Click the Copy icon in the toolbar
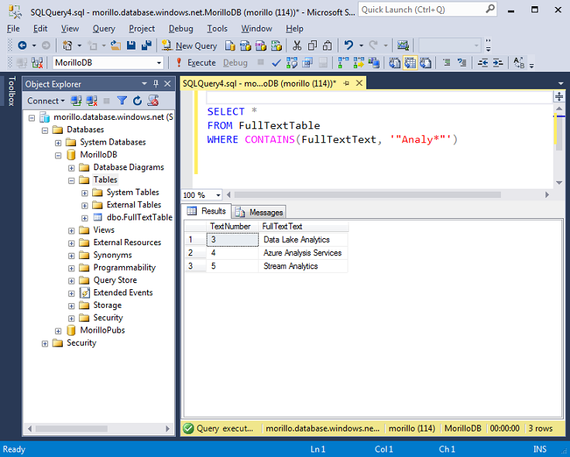 click(x=312, y=46)
